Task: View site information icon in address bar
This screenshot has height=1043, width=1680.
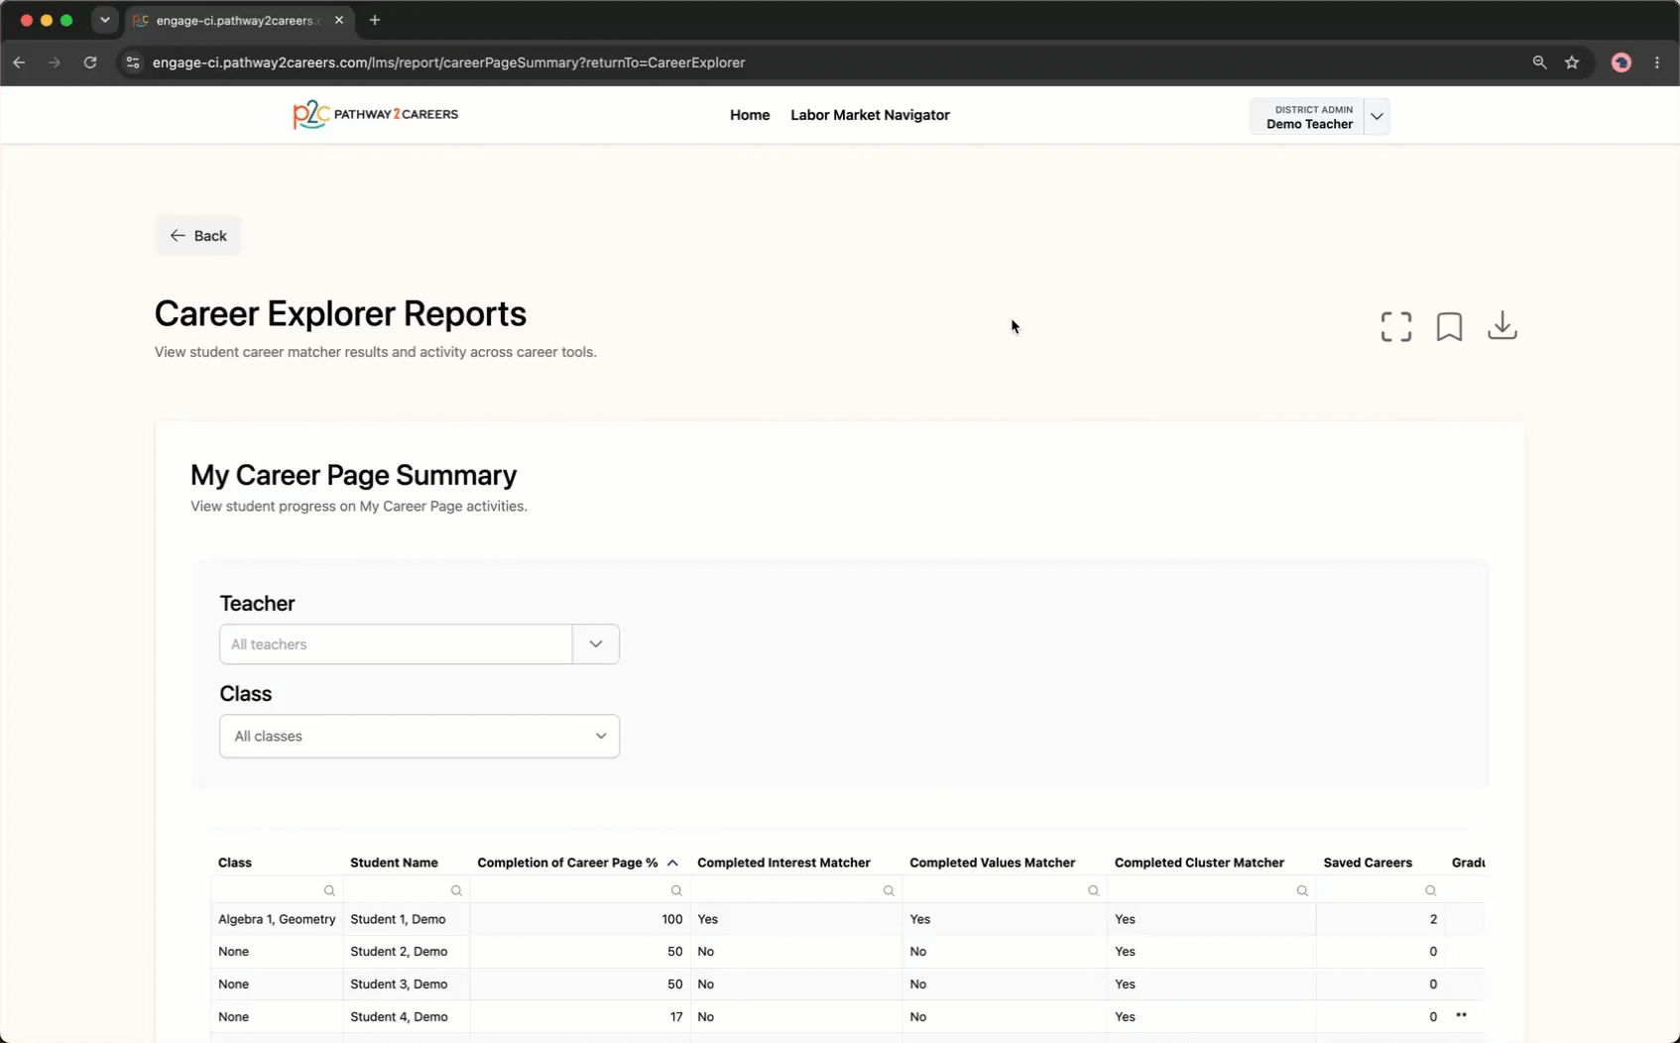Action: (132, 62)
